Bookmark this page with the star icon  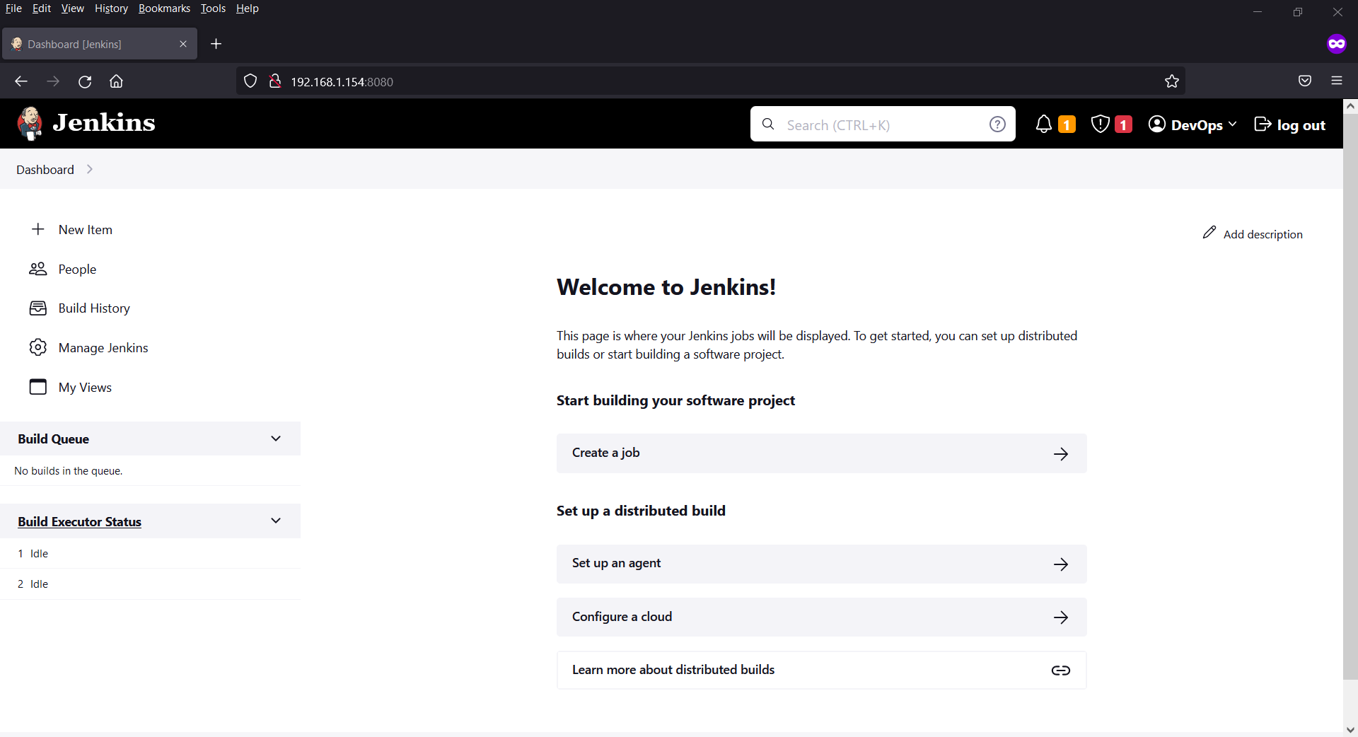(x=1172, y=81)
